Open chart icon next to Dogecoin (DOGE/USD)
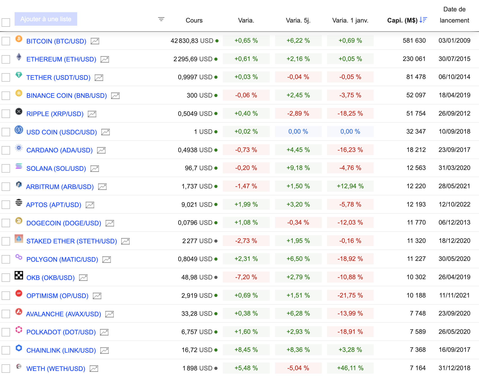479x376 pixels. pyautogui.click(x=110, y=223)
